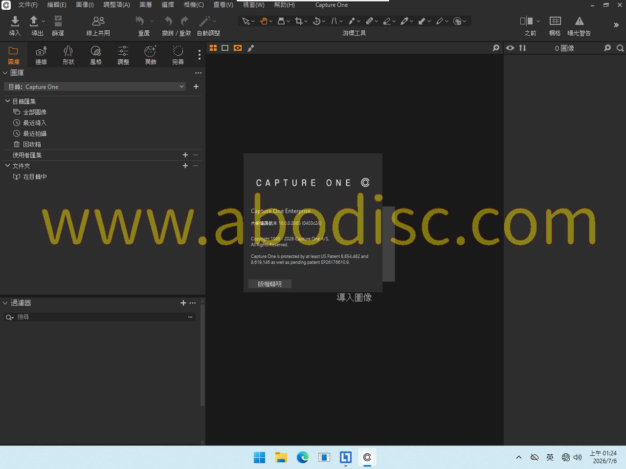
Task: Open the 自動調整 dropdown arrow
Action: pyautogui.click(x=214, y=21)
